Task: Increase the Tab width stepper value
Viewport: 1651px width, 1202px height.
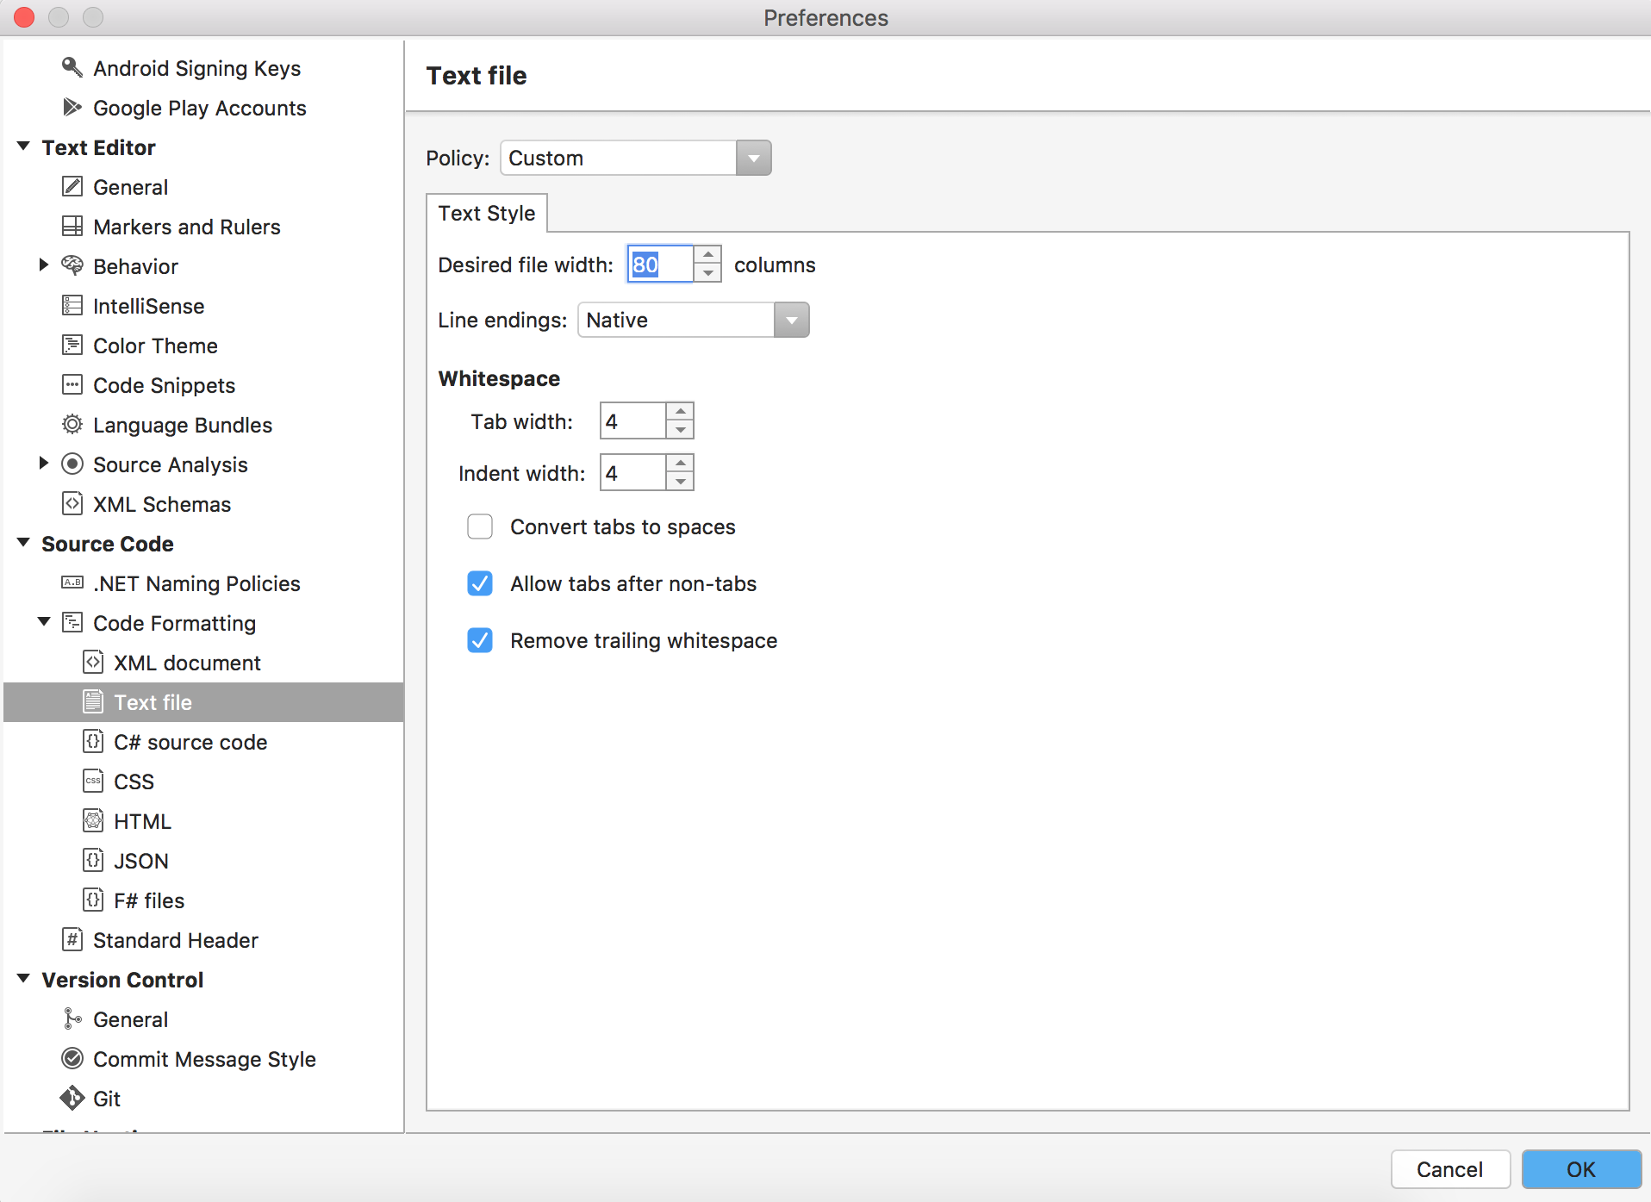Action: coord(681,412)
